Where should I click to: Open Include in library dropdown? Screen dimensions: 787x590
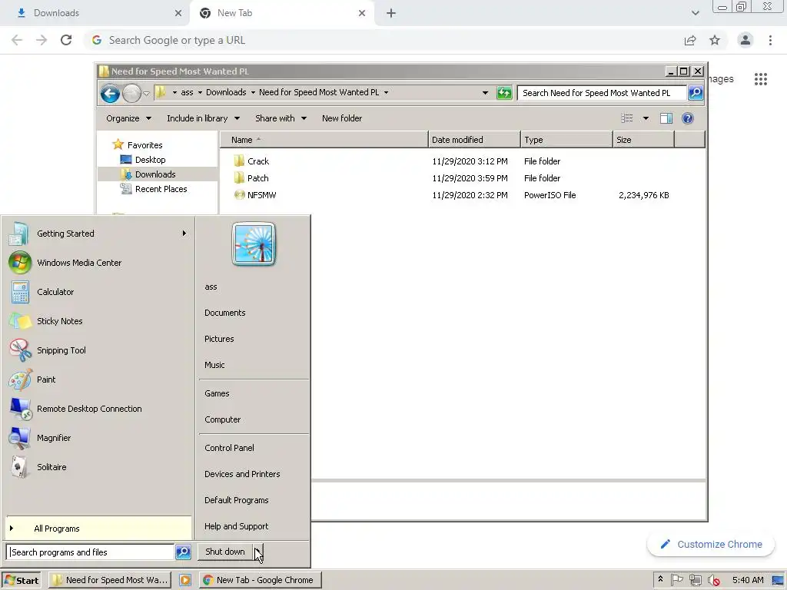pos(203,118)
